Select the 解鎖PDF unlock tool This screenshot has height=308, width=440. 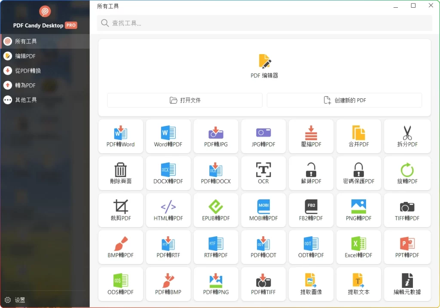(x=311, y=173)
